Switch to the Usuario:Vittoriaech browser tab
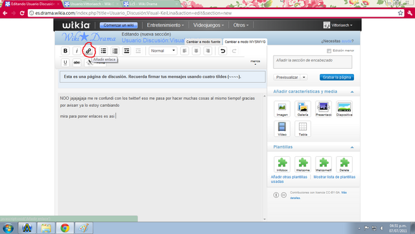 tap(92, 4)
